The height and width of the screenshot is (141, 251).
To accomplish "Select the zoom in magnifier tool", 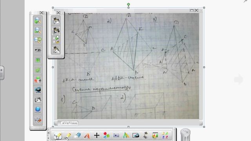I will point(38,20).
